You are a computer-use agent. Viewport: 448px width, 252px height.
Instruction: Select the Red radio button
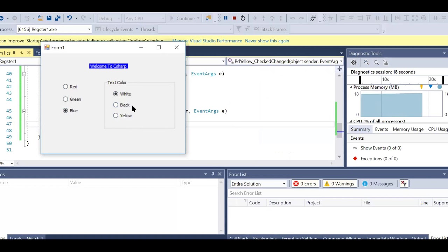click(65, 87)
